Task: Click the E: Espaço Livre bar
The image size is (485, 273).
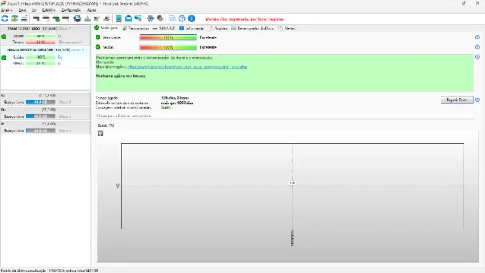Action: coord(40,130)
